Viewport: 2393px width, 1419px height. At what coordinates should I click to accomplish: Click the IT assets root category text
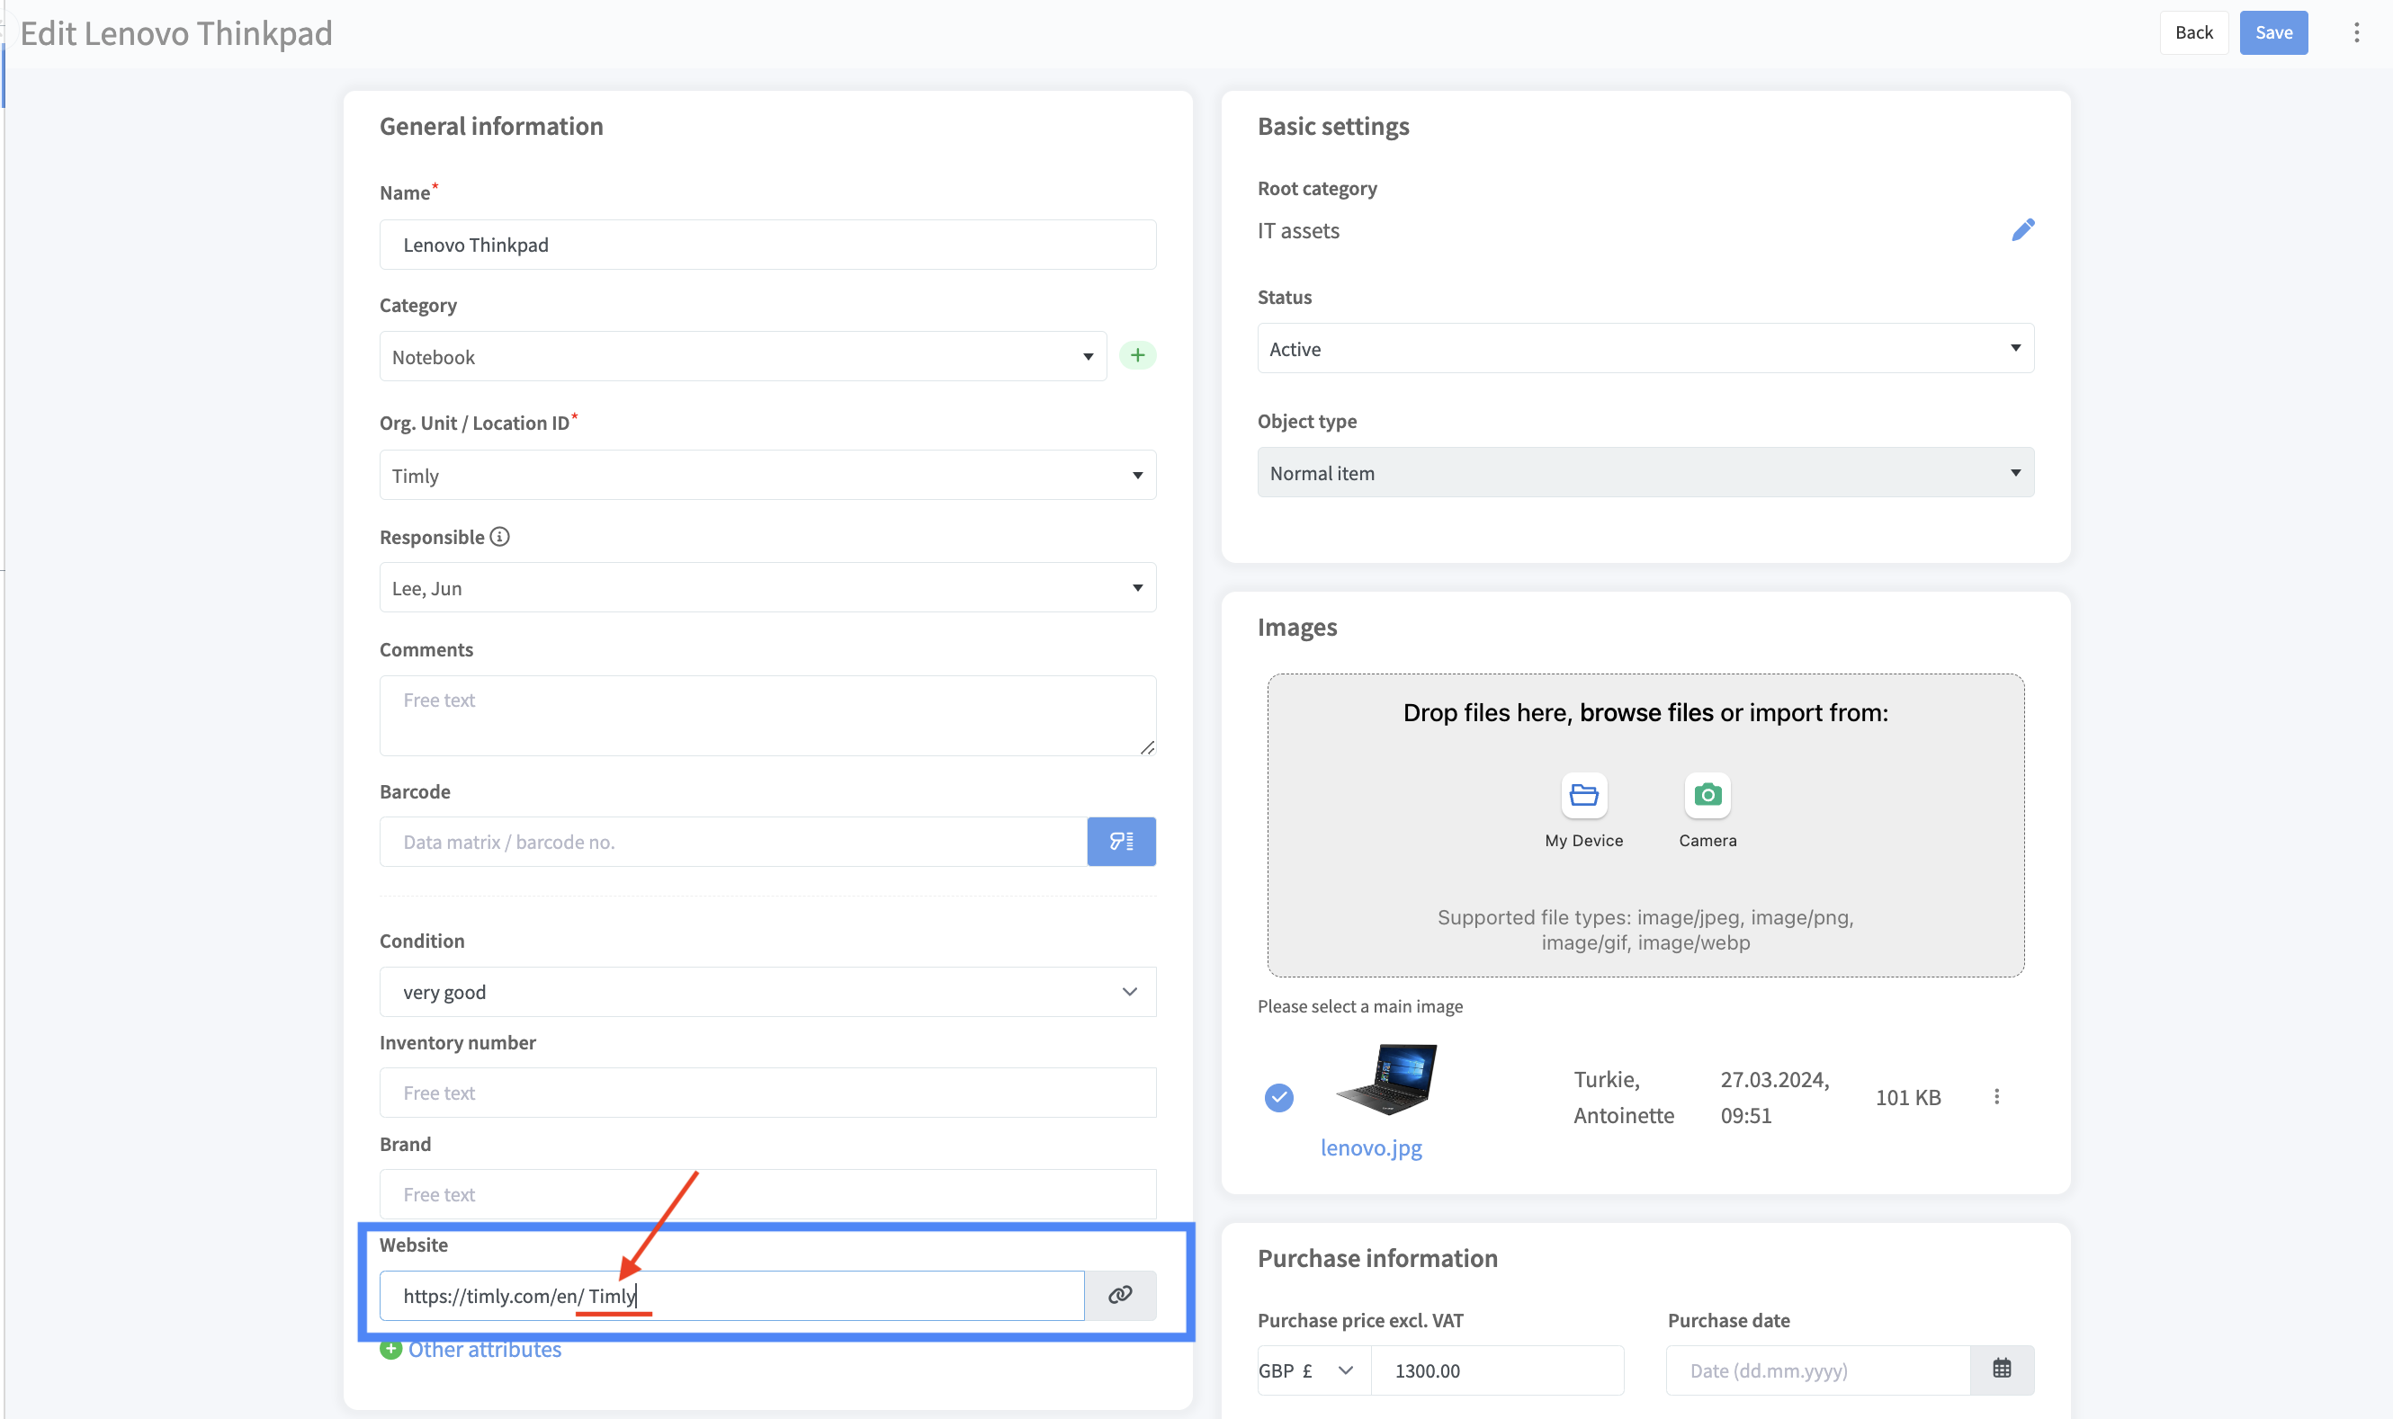[1297, 230]
